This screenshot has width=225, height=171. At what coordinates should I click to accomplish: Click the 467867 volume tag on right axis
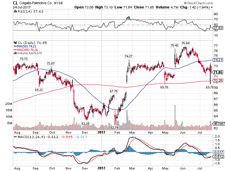click(x=219, y=124)
